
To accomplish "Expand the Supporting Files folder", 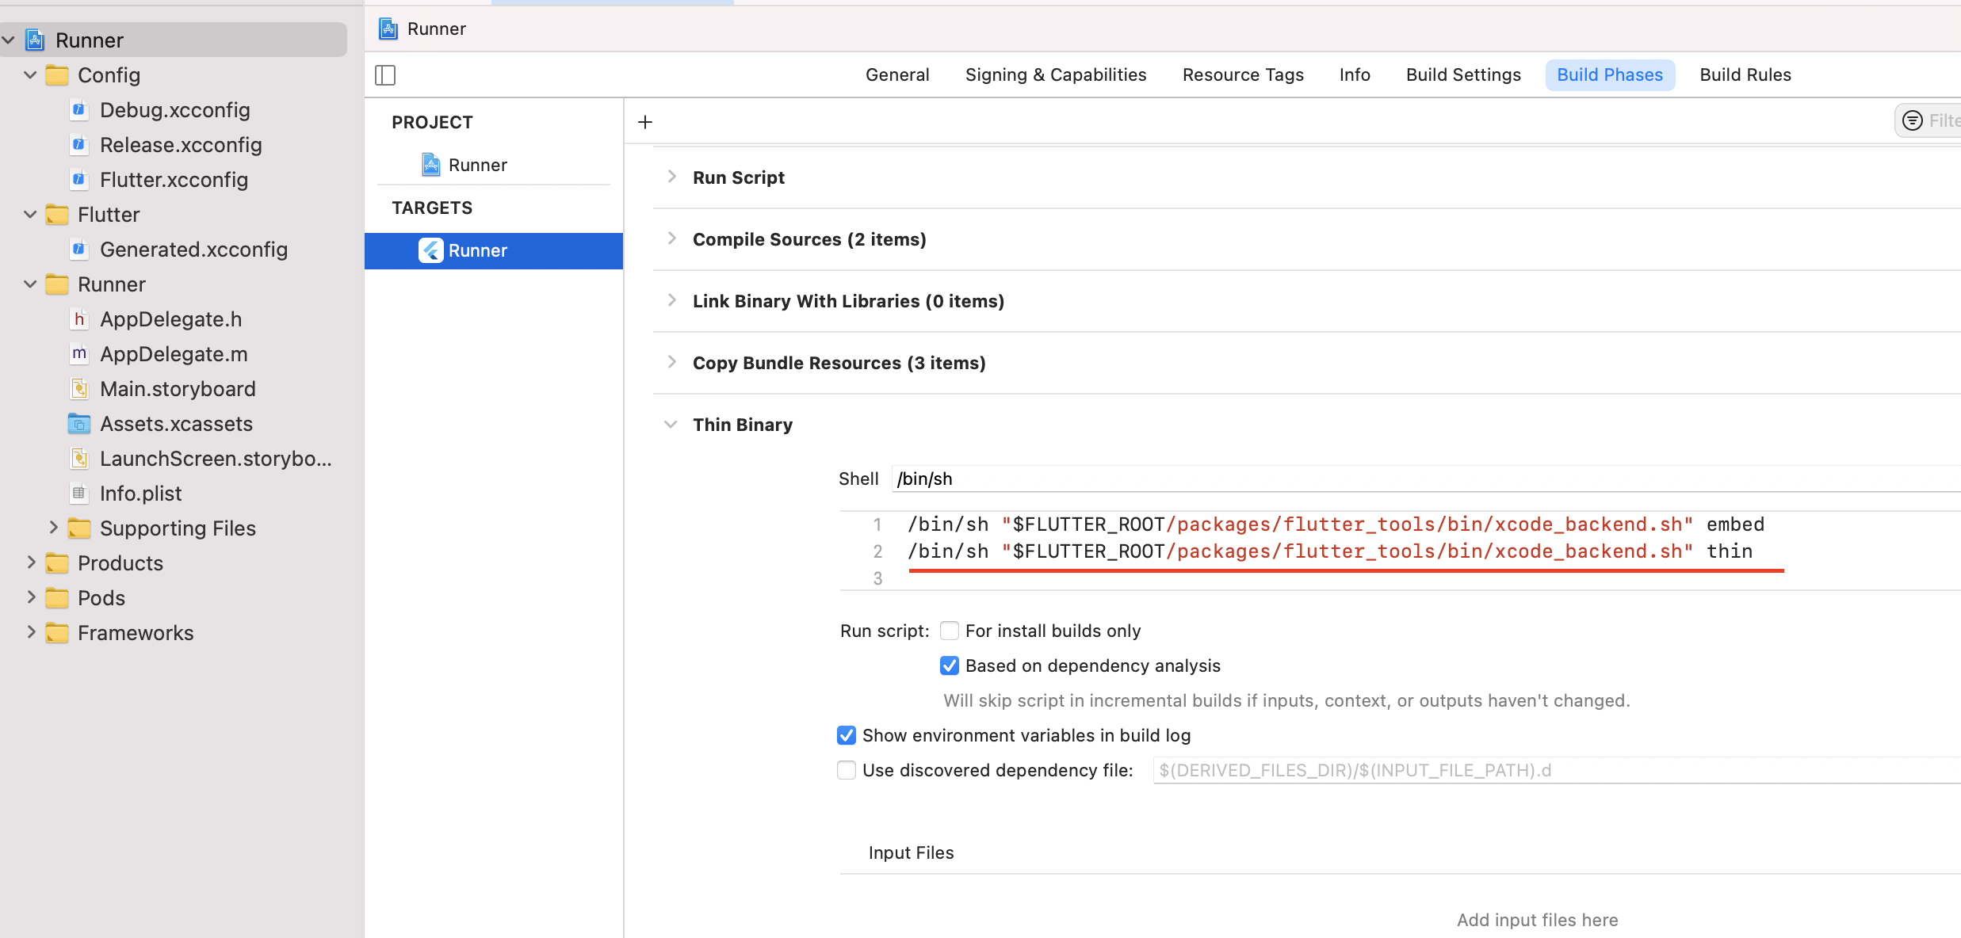I will 53,528.
